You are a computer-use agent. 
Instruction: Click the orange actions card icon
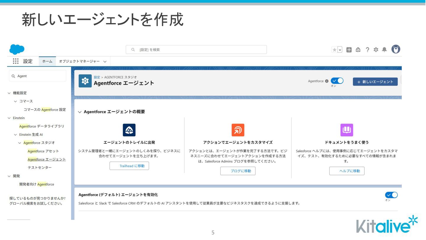pos(238,130)
